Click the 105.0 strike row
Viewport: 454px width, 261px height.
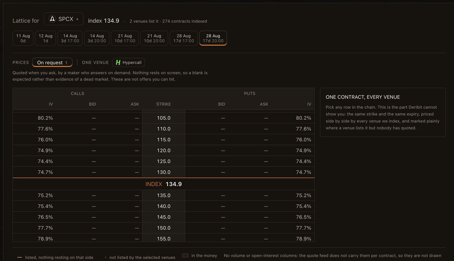click(x=163, y=118)
